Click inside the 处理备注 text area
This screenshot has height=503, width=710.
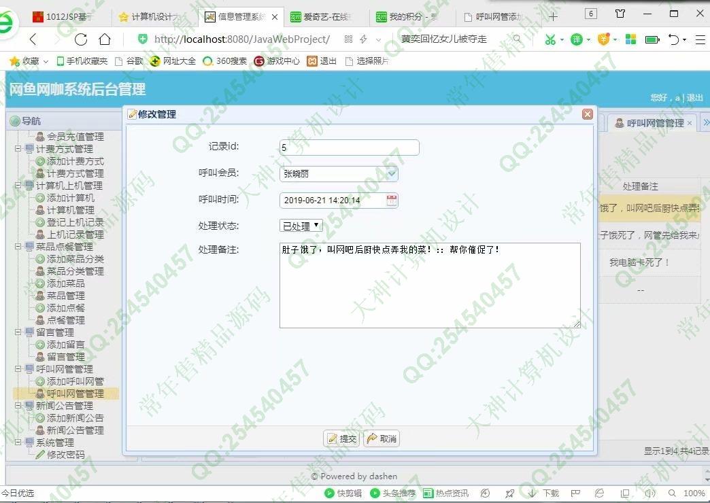pos(430,285)
